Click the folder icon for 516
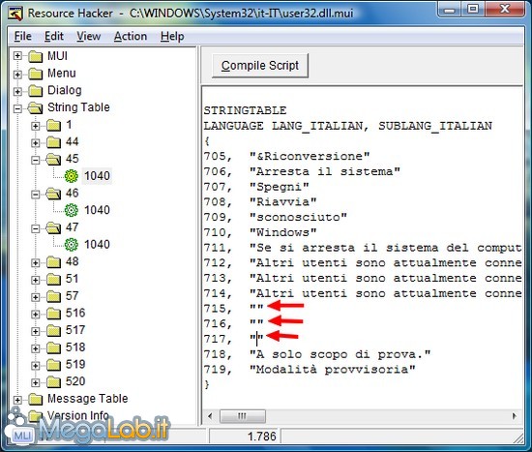532x452 pixels. [53, 314]
